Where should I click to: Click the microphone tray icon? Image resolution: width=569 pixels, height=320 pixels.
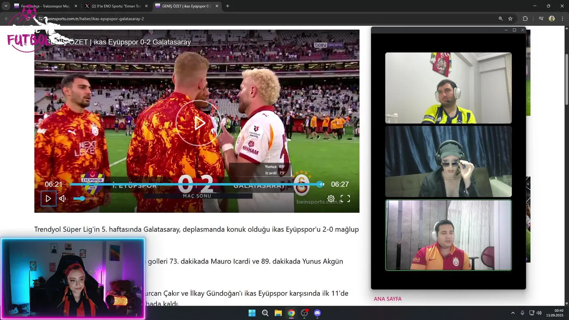pos(522,313)
